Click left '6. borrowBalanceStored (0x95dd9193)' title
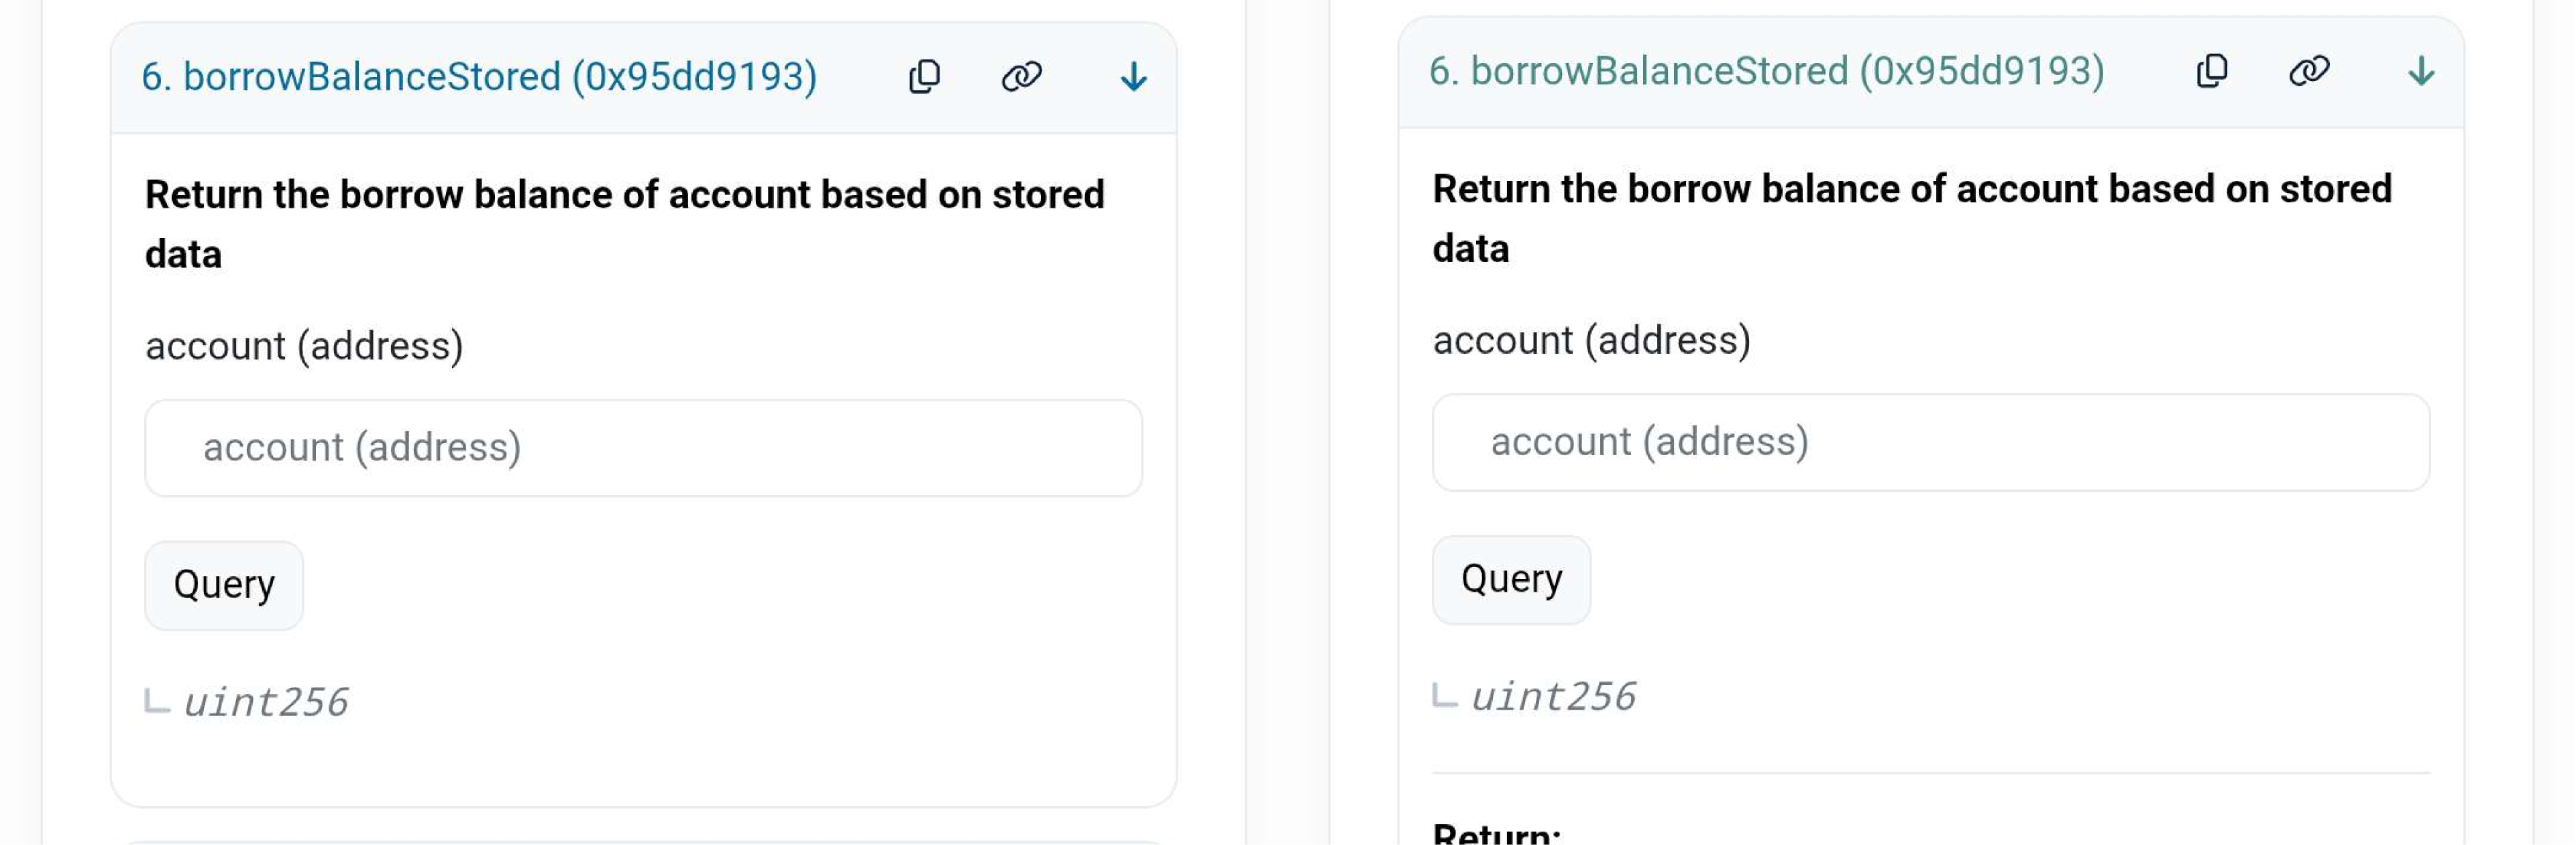This screenshot has width=2576, height=845. coord(479,77)
